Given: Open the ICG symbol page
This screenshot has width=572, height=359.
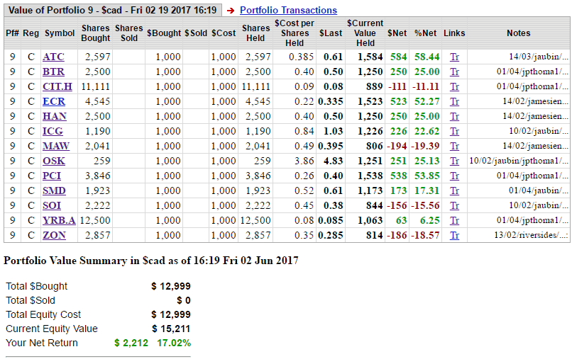Looking at the screenshot, I should 53,131.
